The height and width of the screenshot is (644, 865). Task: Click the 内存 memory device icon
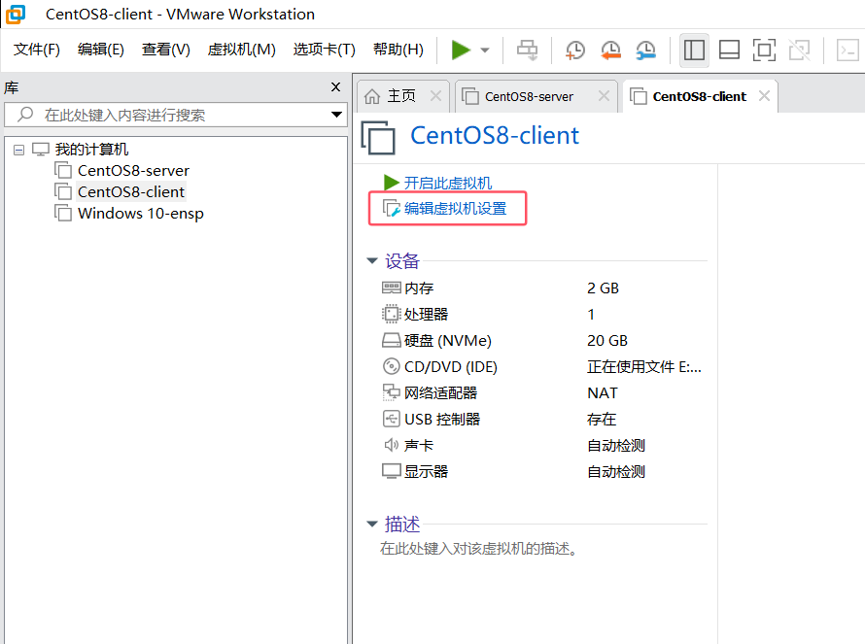(391, 288)
